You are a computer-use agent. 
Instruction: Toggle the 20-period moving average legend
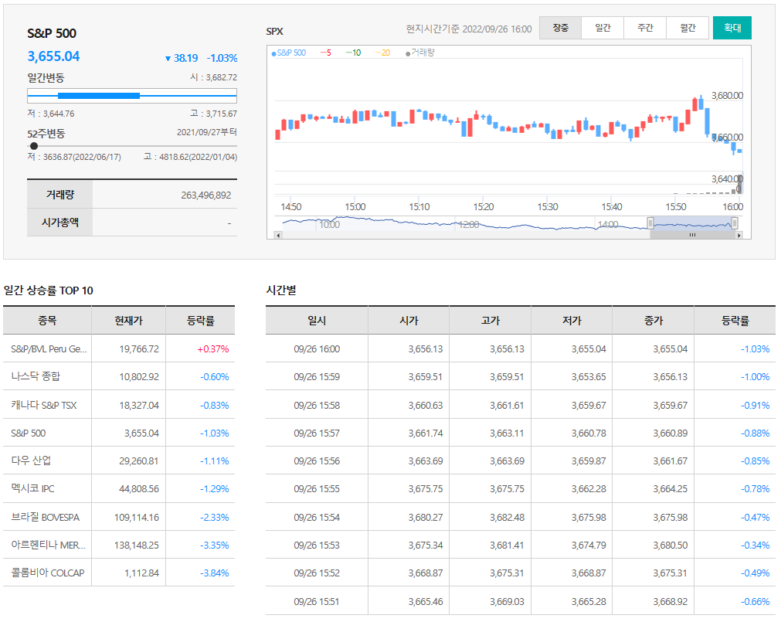coord(383,53)
